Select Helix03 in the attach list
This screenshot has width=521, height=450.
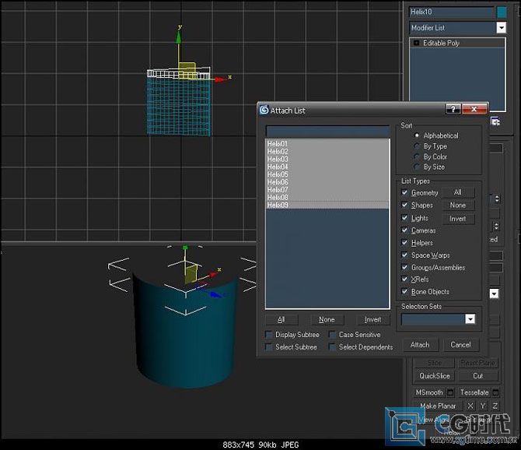(x=327, y=159)
